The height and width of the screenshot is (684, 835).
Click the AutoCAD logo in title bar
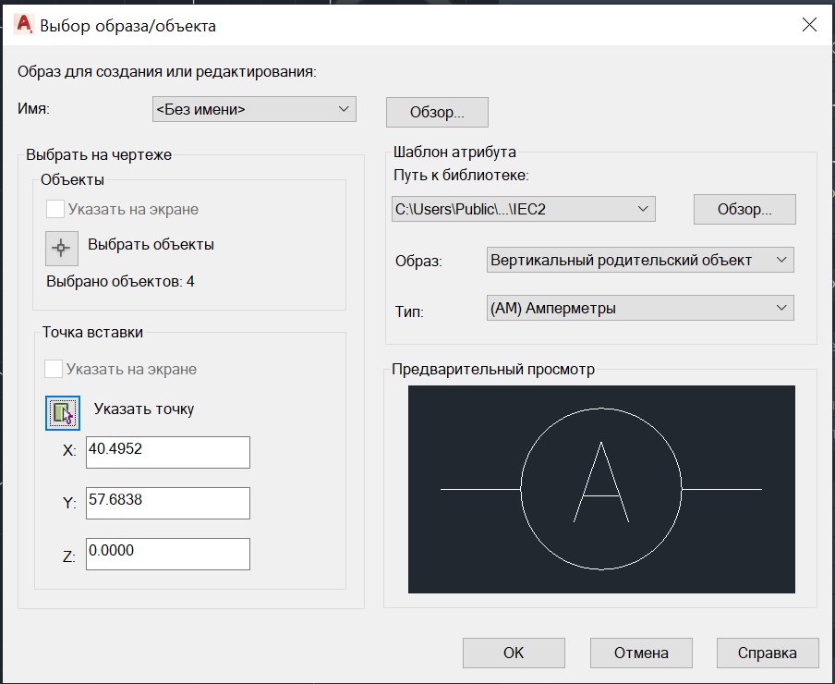pyautogui.click(x=24, y=25)
